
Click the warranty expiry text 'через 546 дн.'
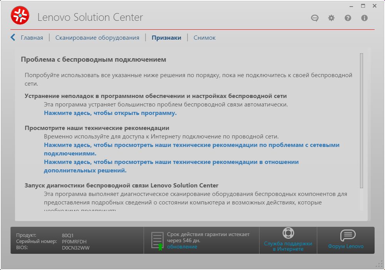pyautogui.click(x=184, y=240)
